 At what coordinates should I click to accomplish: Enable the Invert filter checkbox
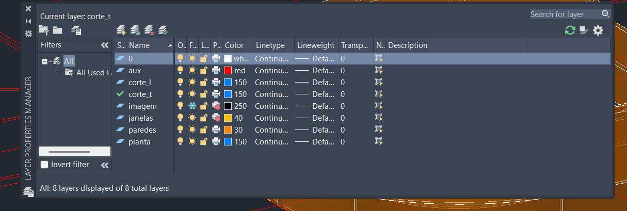tap(45, 165)
